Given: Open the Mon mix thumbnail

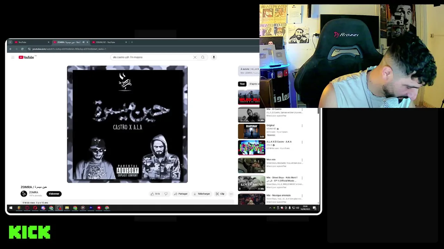Looking at the screenshot, I should coord(251,166).
